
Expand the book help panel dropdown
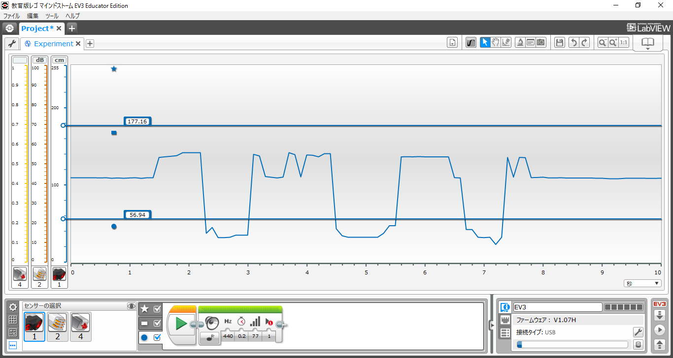(x=647, y=44)
